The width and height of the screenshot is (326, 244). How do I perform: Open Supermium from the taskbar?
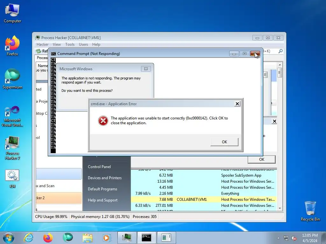click(x=68, y=238)
